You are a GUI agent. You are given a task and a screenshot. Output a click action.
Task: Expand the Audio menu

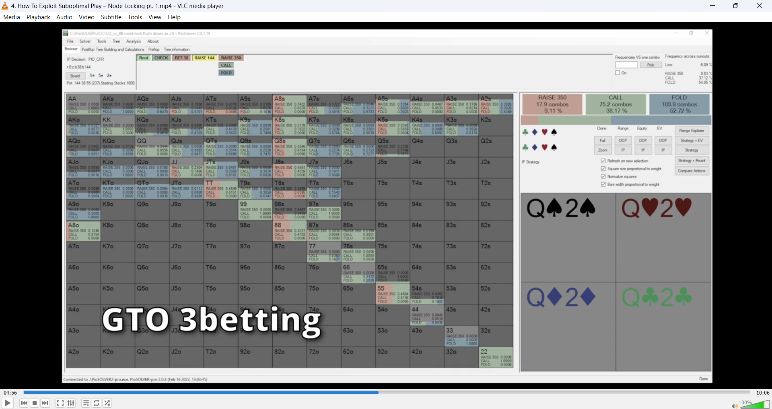(64, 17)
